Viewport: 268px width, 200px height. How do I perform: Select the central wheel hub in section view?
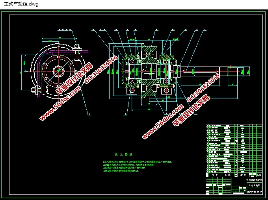click(x=149, y=72)
